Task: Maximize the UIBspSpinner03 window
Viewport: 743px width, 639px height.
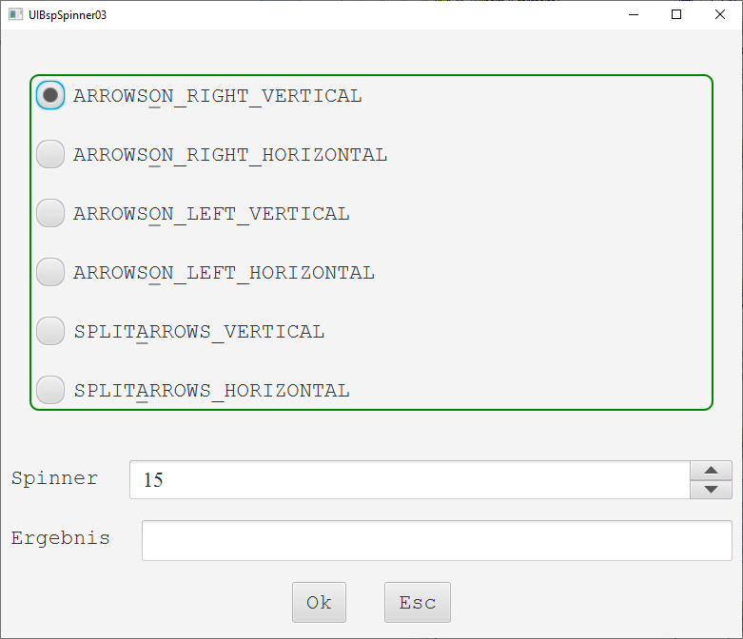Action: [x=676, y=14]
